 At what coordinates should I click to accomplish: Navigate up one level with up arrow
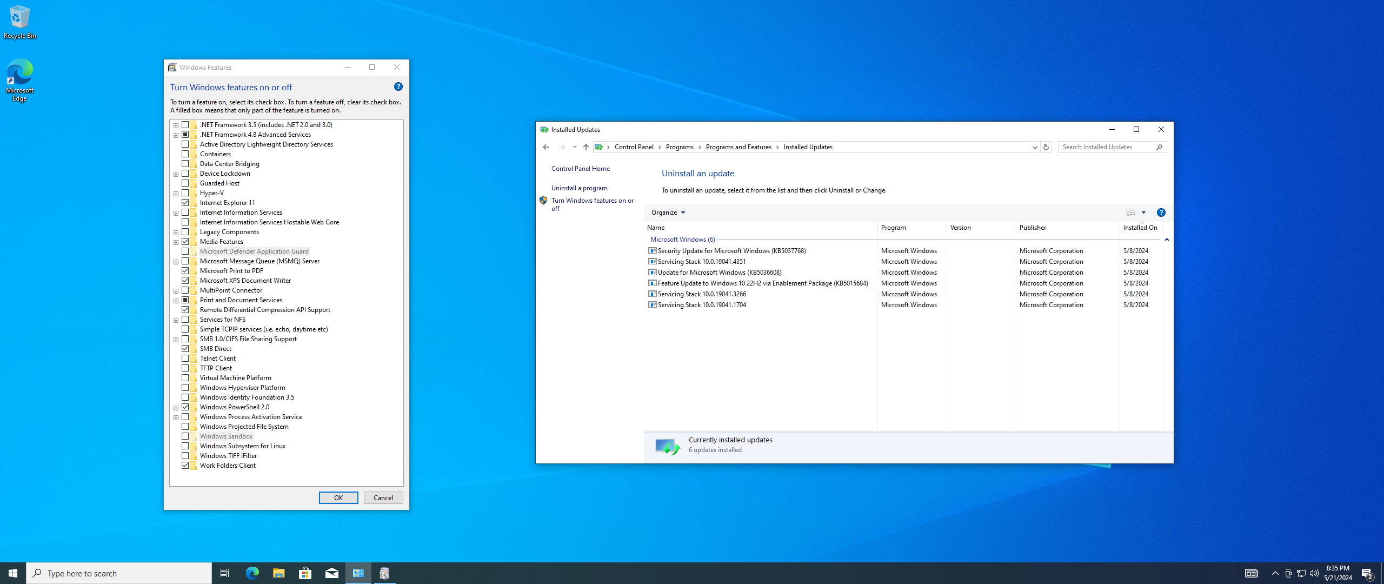click(x=585, y=147)
